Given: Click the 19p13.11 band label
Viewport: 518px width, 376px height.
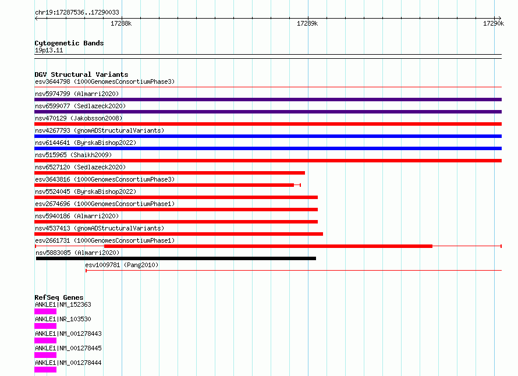Looking at the screenshot, I should (x=49, y=50).
